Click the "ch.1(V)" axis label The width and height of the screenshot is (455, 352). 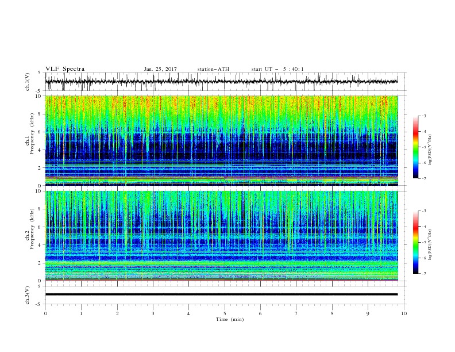click(28, 82)
